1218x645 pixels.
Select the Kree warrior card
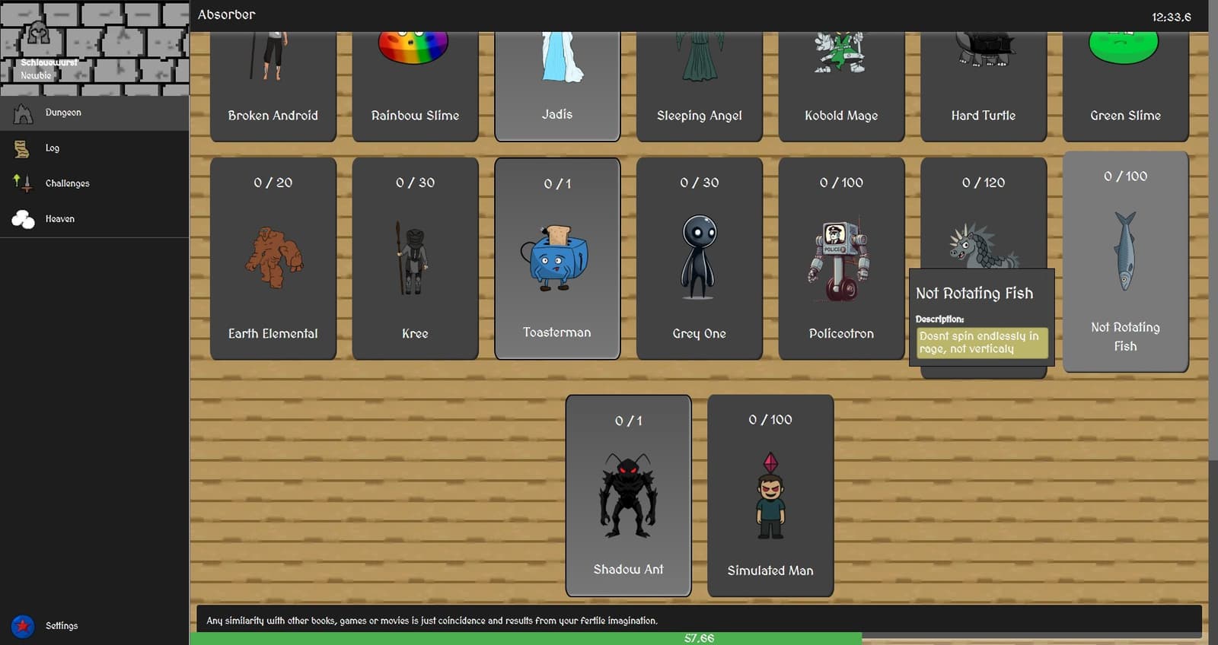point(415,259)
